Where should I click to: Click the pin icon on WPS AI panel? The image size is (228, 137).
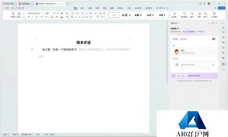click(213, 23)
